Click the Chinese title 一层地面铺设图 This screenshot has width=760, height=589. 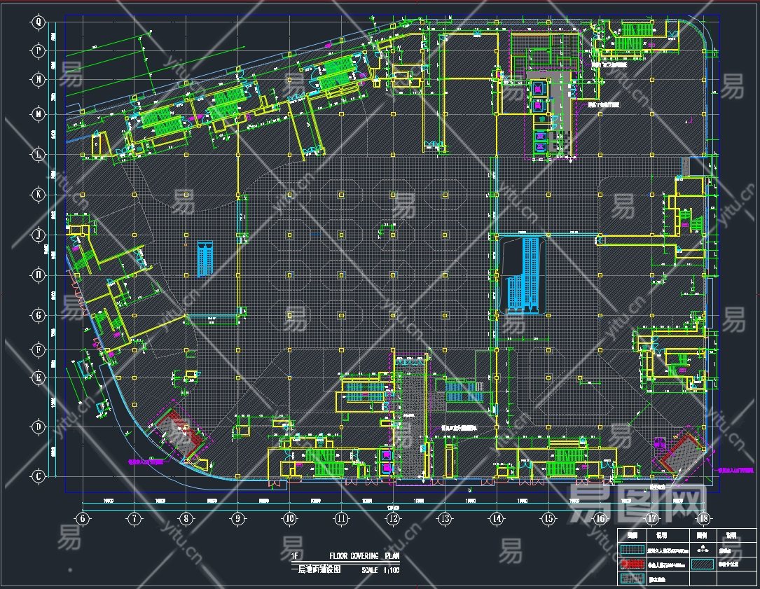(316, 569)
